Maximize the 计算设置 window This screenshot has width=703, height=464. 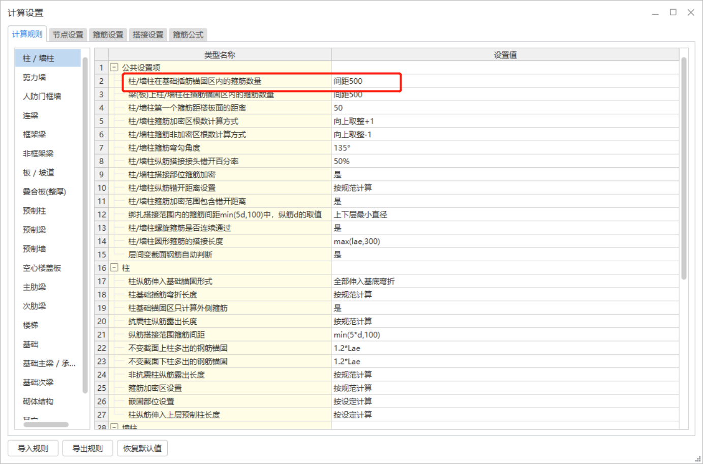pyautogui.click(x=673, y=12)
